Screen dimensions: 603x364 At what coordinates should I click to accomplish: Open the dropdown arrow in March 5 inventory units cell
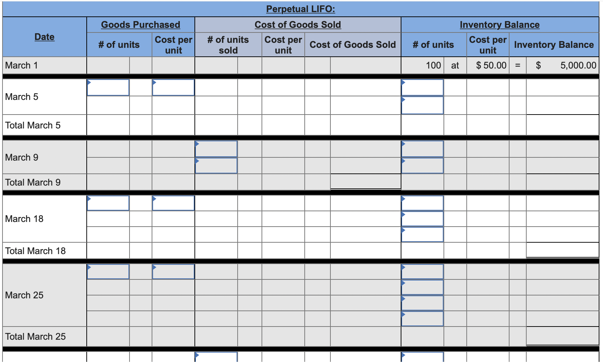click(x=404, y=82)
